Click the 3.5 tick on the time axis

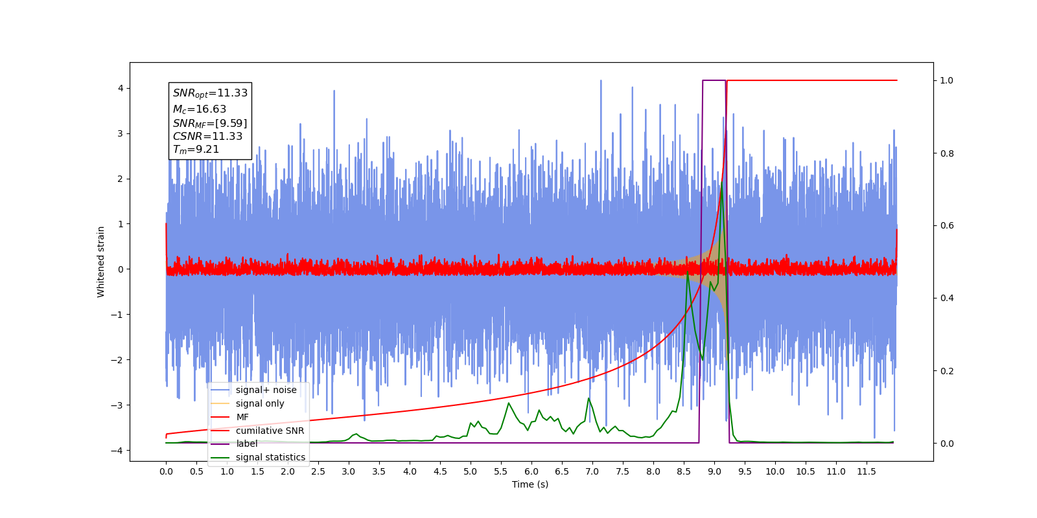pos(379,471)
